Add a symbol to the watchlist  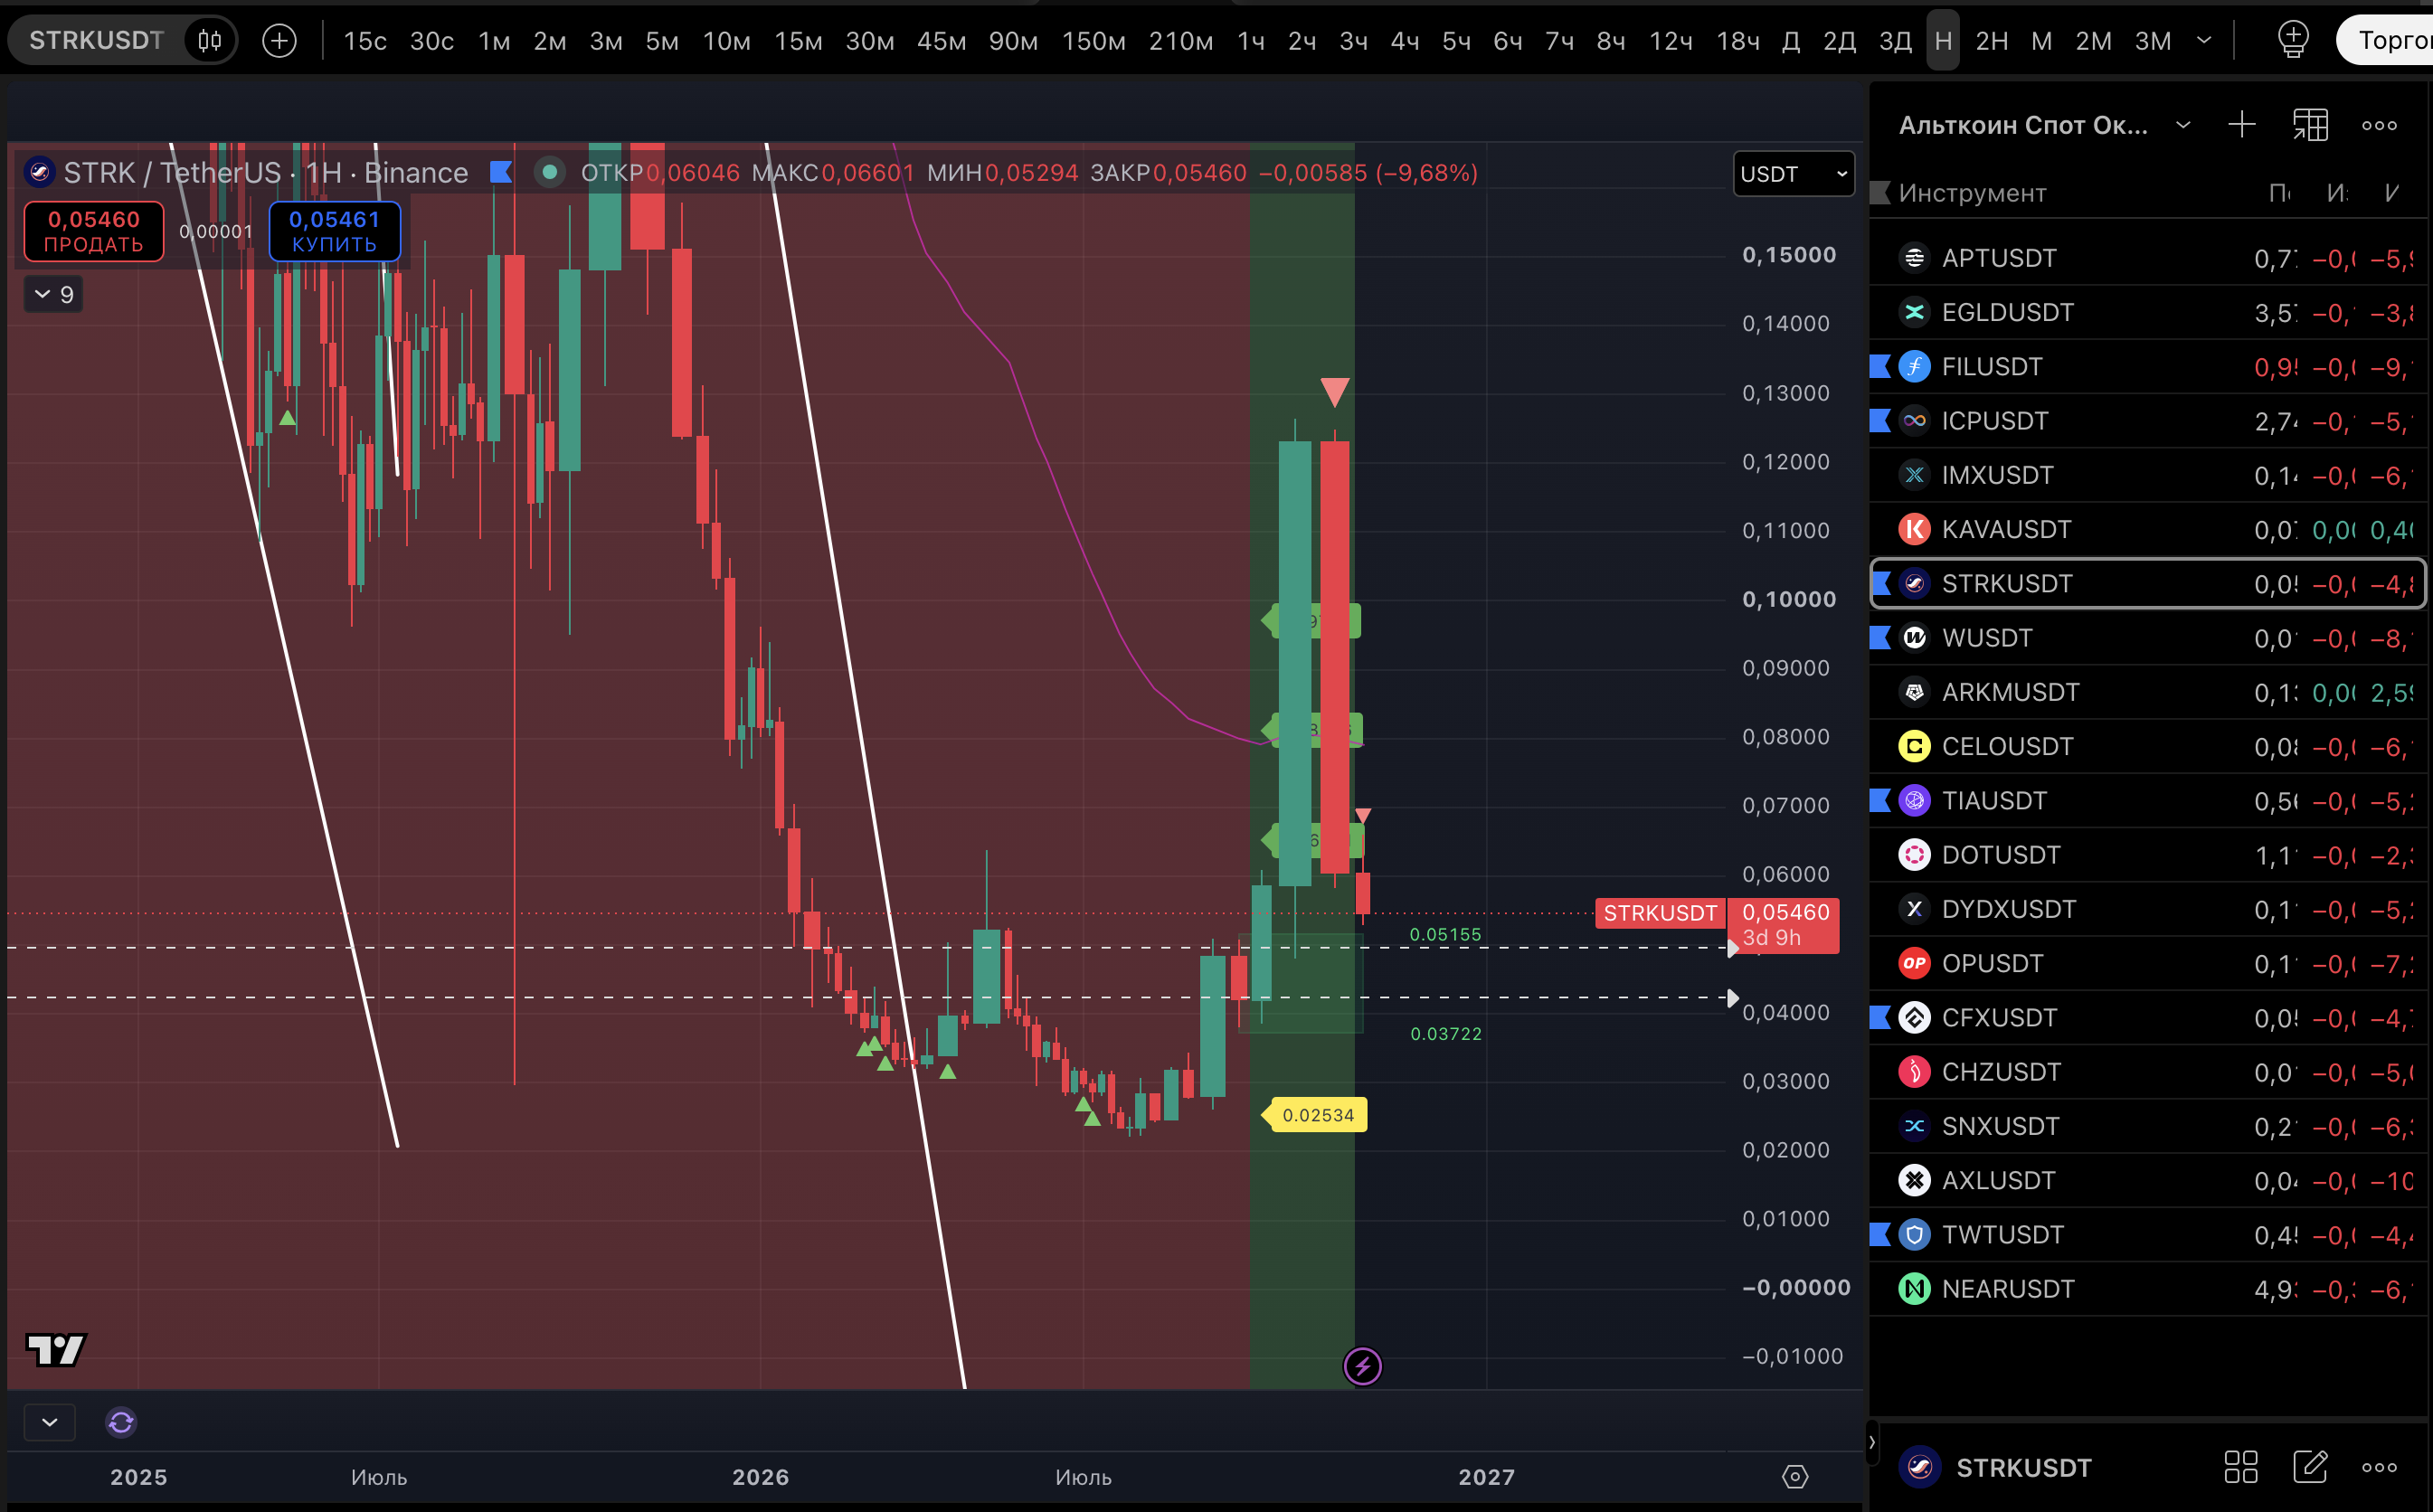click(2242, 125)
